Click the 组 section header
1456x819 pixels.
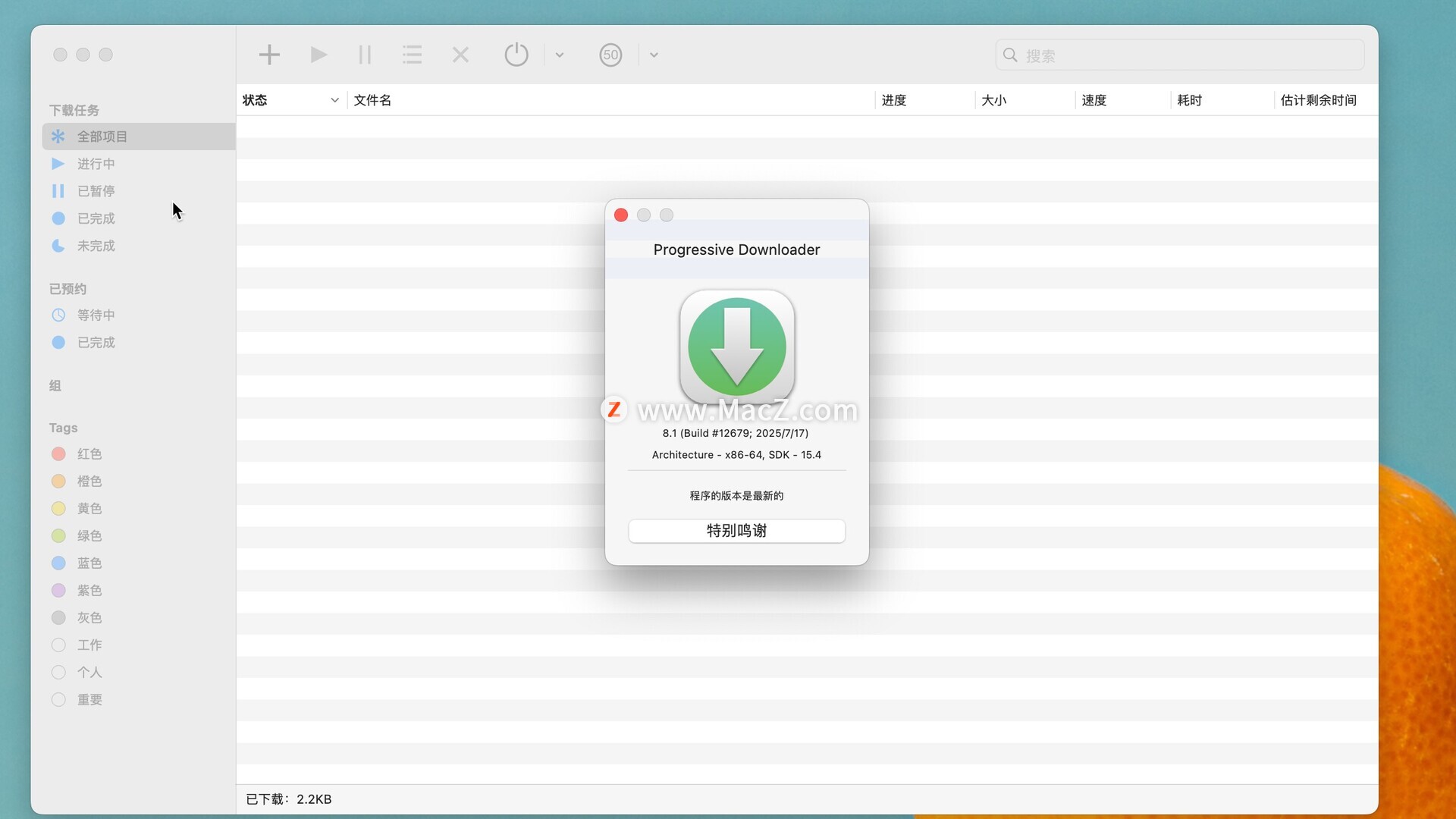[x=55, y=386]
